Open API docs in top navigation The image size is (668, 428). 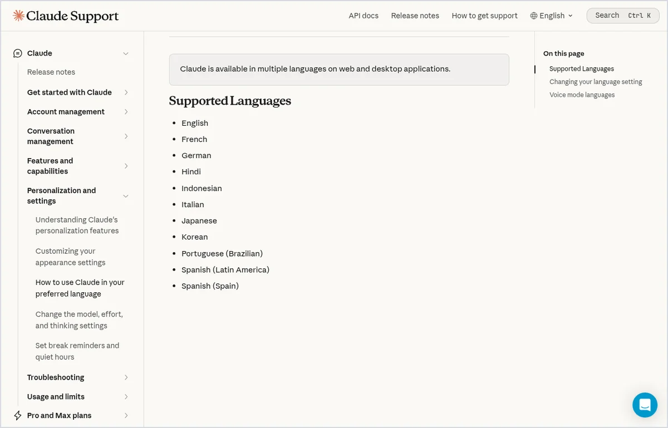[364, 16]
